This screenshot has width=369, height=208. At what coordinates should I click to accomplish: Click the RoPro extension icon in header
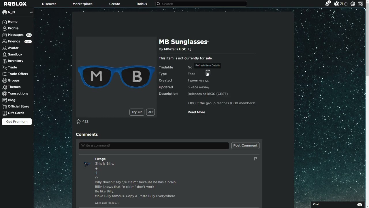[x=361, y=4]
